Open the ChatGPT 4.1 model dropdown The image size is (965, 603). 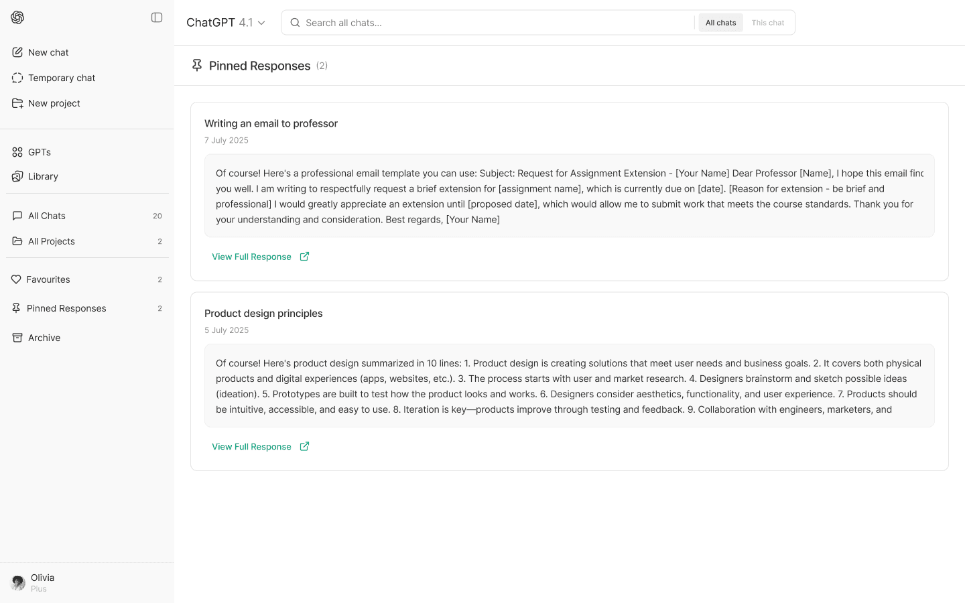click(x=226, y=23)
